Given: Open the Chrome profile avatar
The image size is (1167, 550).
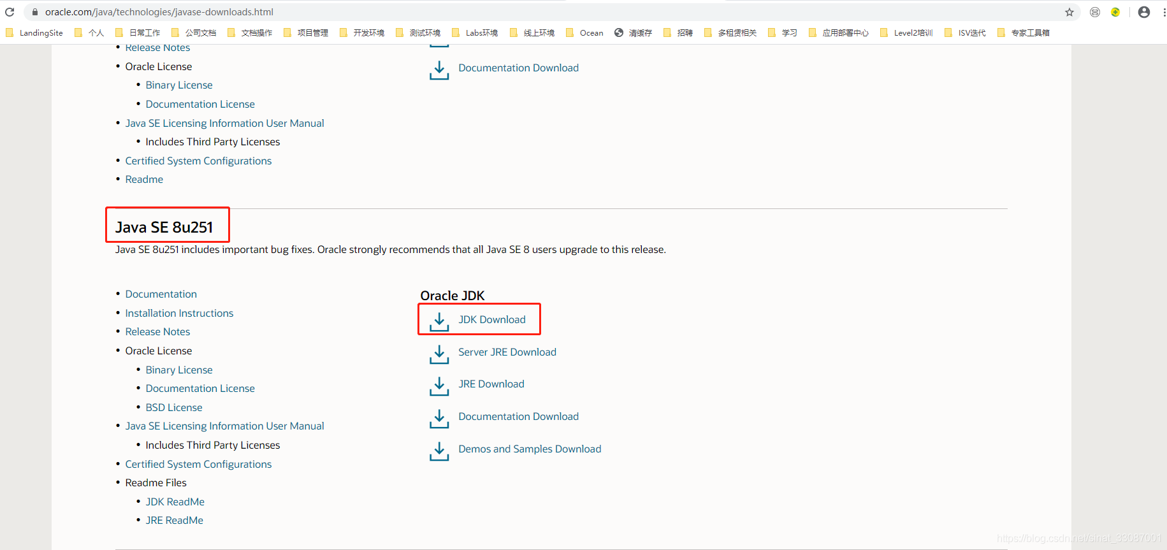Looking at the screenshot, I should click(x=1144, y=12).
